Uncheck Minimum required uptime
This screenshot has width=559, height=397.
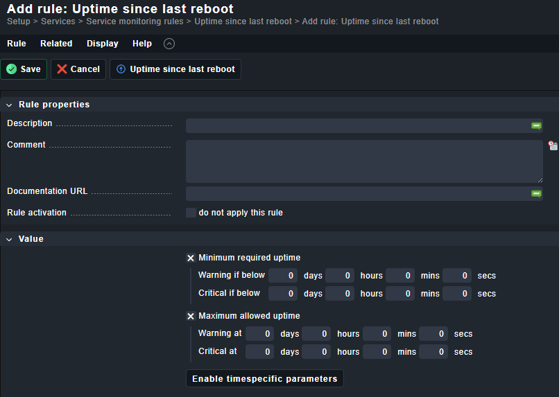[x=191, y=258]
